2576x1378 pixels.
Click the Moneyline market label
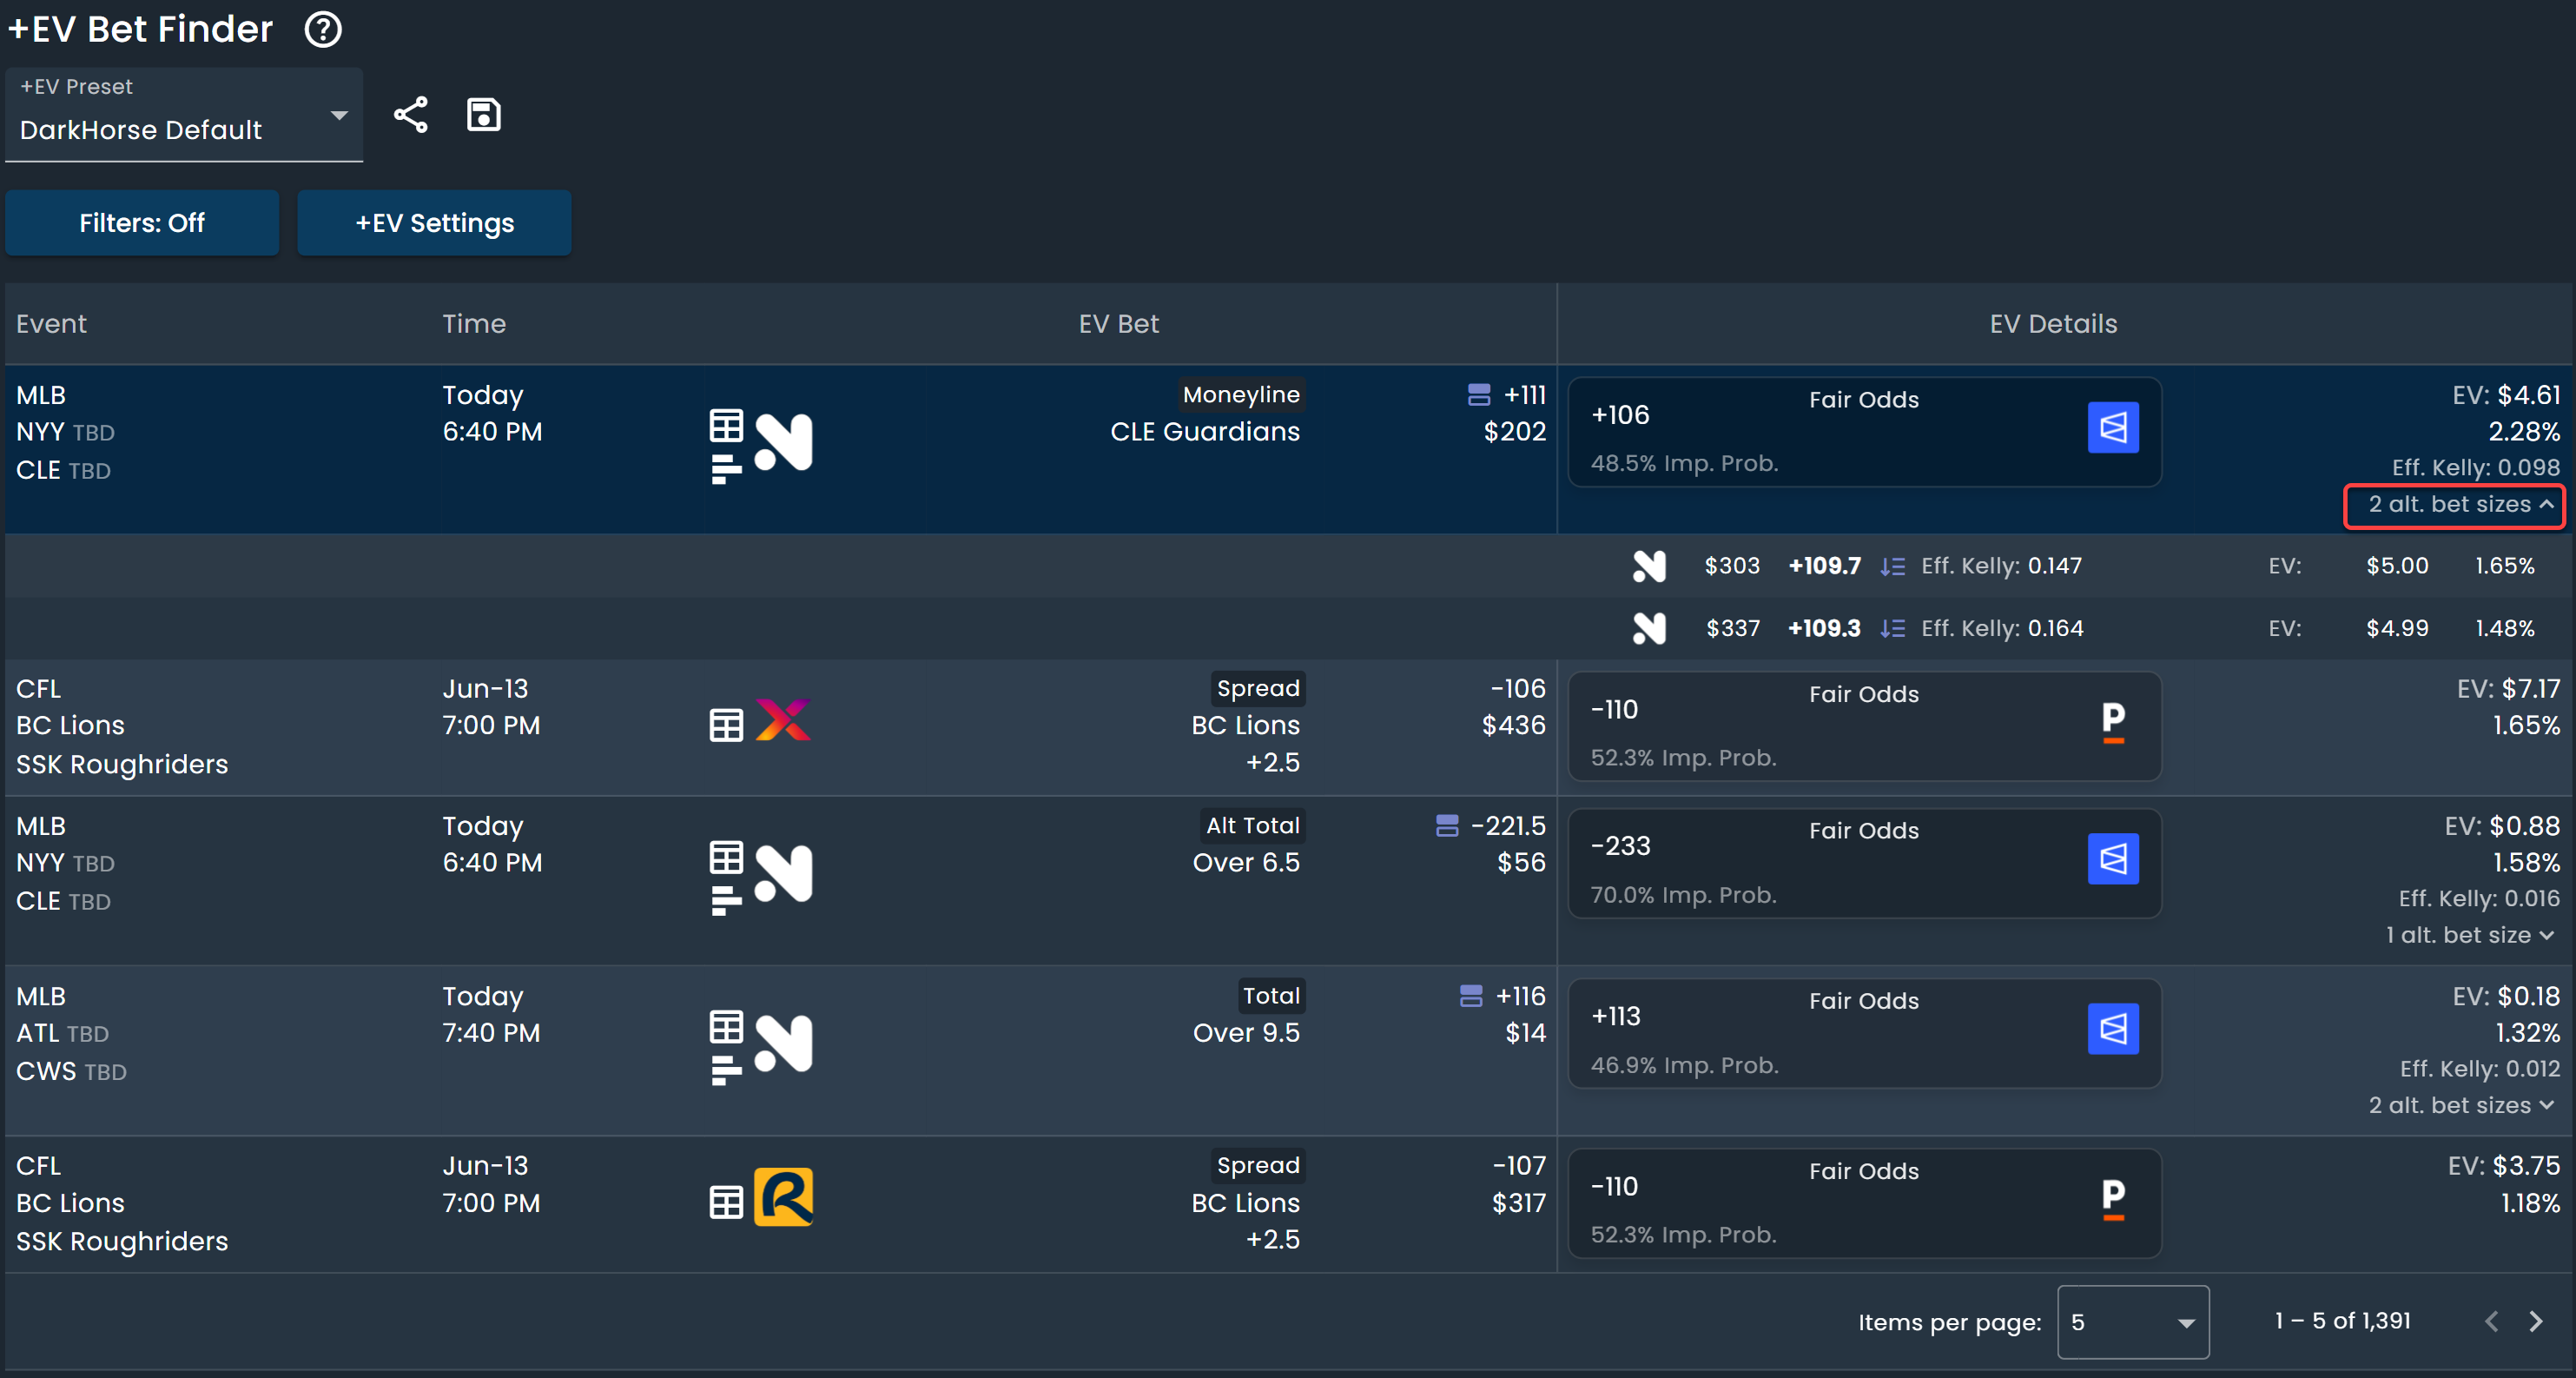[x=1241, y=395]
